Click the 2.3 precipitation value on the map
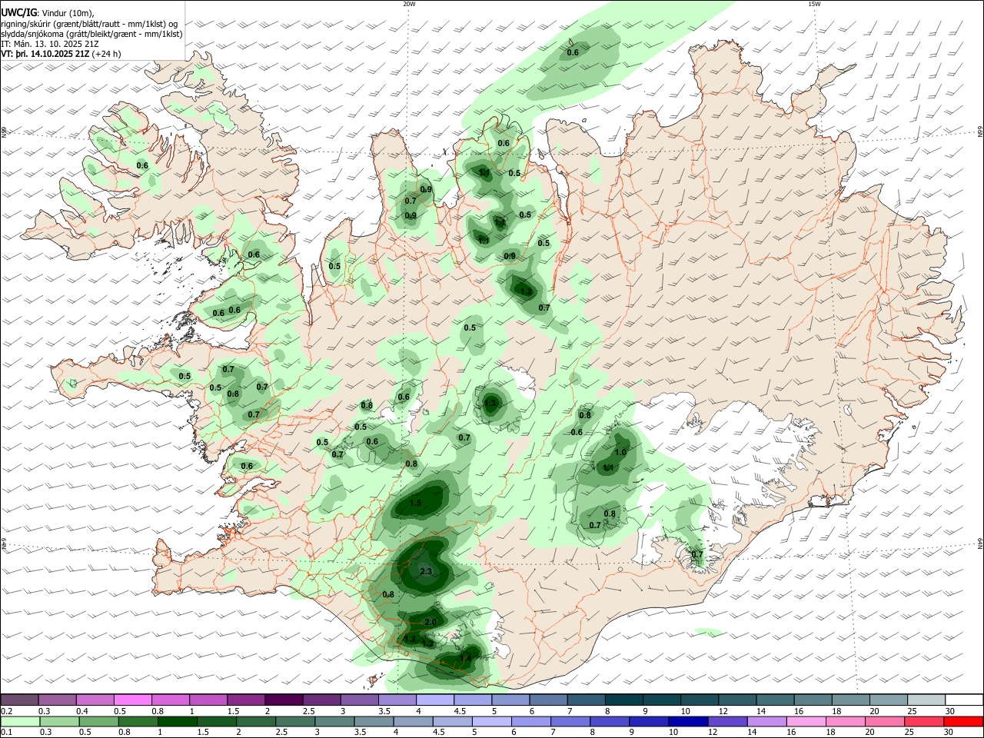This screenshot has height=738, width=984. 427,571
